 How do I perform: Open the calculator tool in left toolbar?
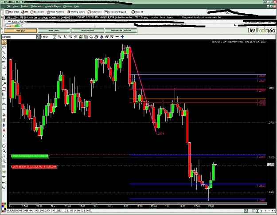[4, 120]
